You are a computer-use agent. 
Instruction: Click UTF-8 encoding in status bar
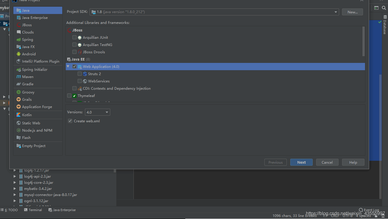[x=347, y=216]
